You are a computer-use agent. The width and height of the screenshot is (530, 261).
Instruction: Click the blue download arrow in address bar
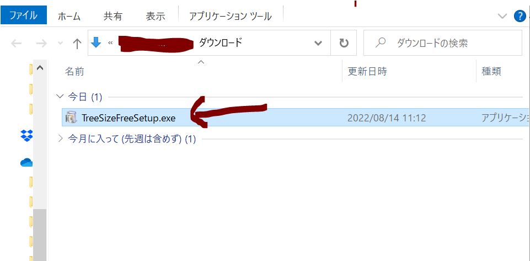(97, 43)
